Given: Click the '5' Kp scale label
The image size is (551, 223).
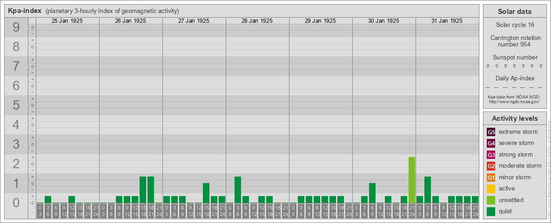Looking at the screenshot, I should tap(16, 105).
